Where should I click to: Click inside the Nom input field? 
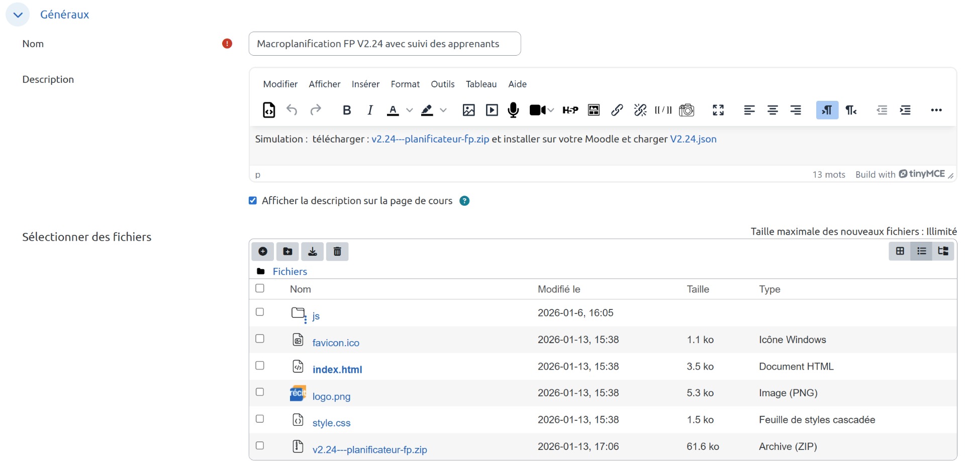click(384, 44)
